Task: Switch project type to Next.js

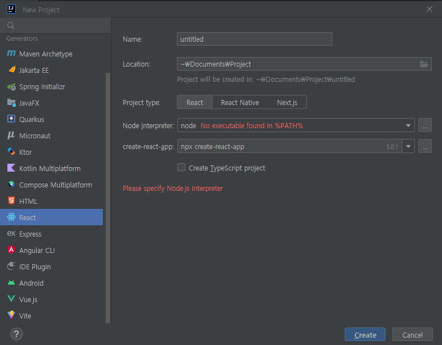Action: coord(287,102)
